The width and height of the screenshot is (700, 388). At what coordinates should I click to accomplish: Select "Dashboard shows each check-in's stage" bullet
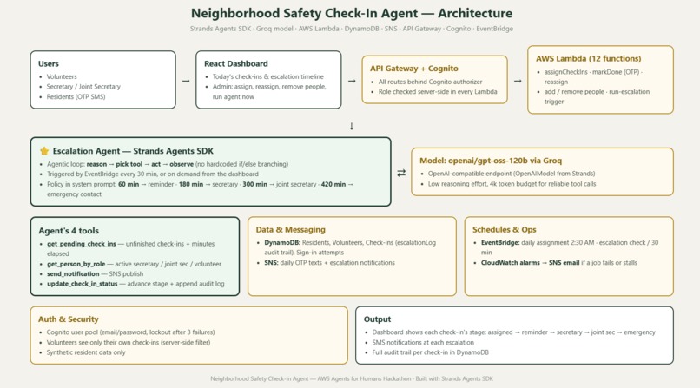[514, 332]
